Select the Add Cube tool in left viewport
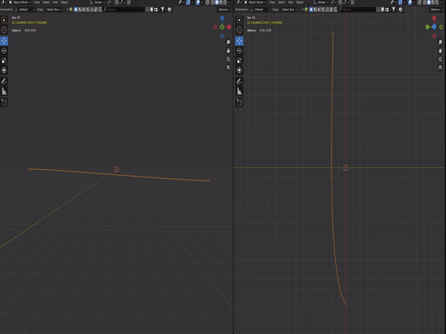 [x=4, y=102]
